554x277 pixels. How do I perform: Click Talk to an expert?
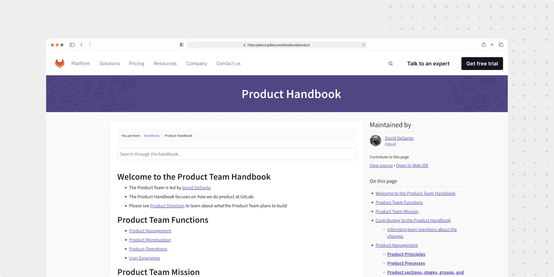[429, 64]
